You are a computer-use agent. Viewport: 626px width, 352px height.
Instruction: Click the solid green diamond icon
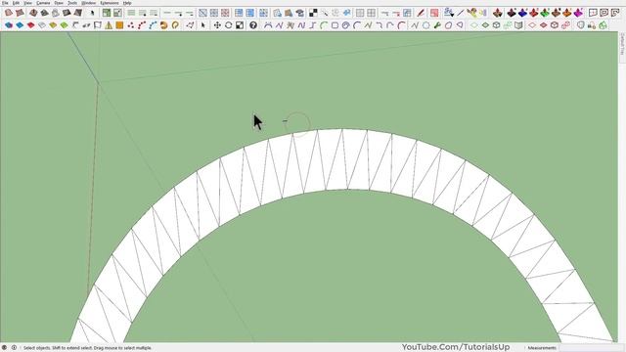[x=485, y=25]
